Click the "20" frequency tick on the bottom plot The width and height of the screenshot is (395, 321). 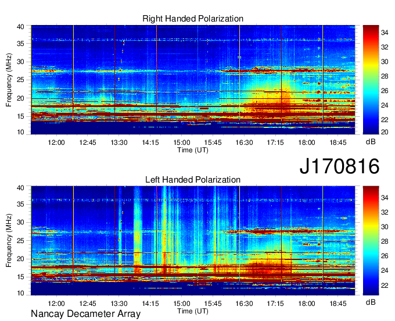click(x=20, y=259)
